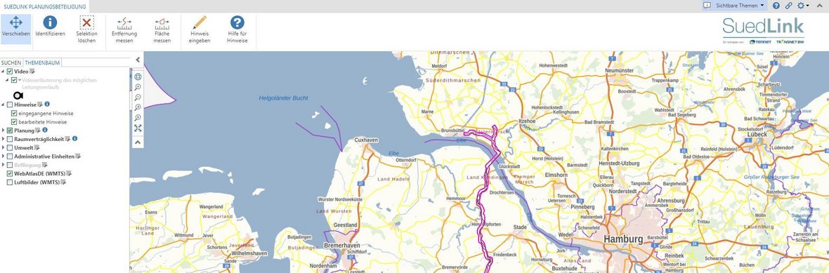
Task: Click the globe full-extent map icon
Action: (x=138, y=77)
